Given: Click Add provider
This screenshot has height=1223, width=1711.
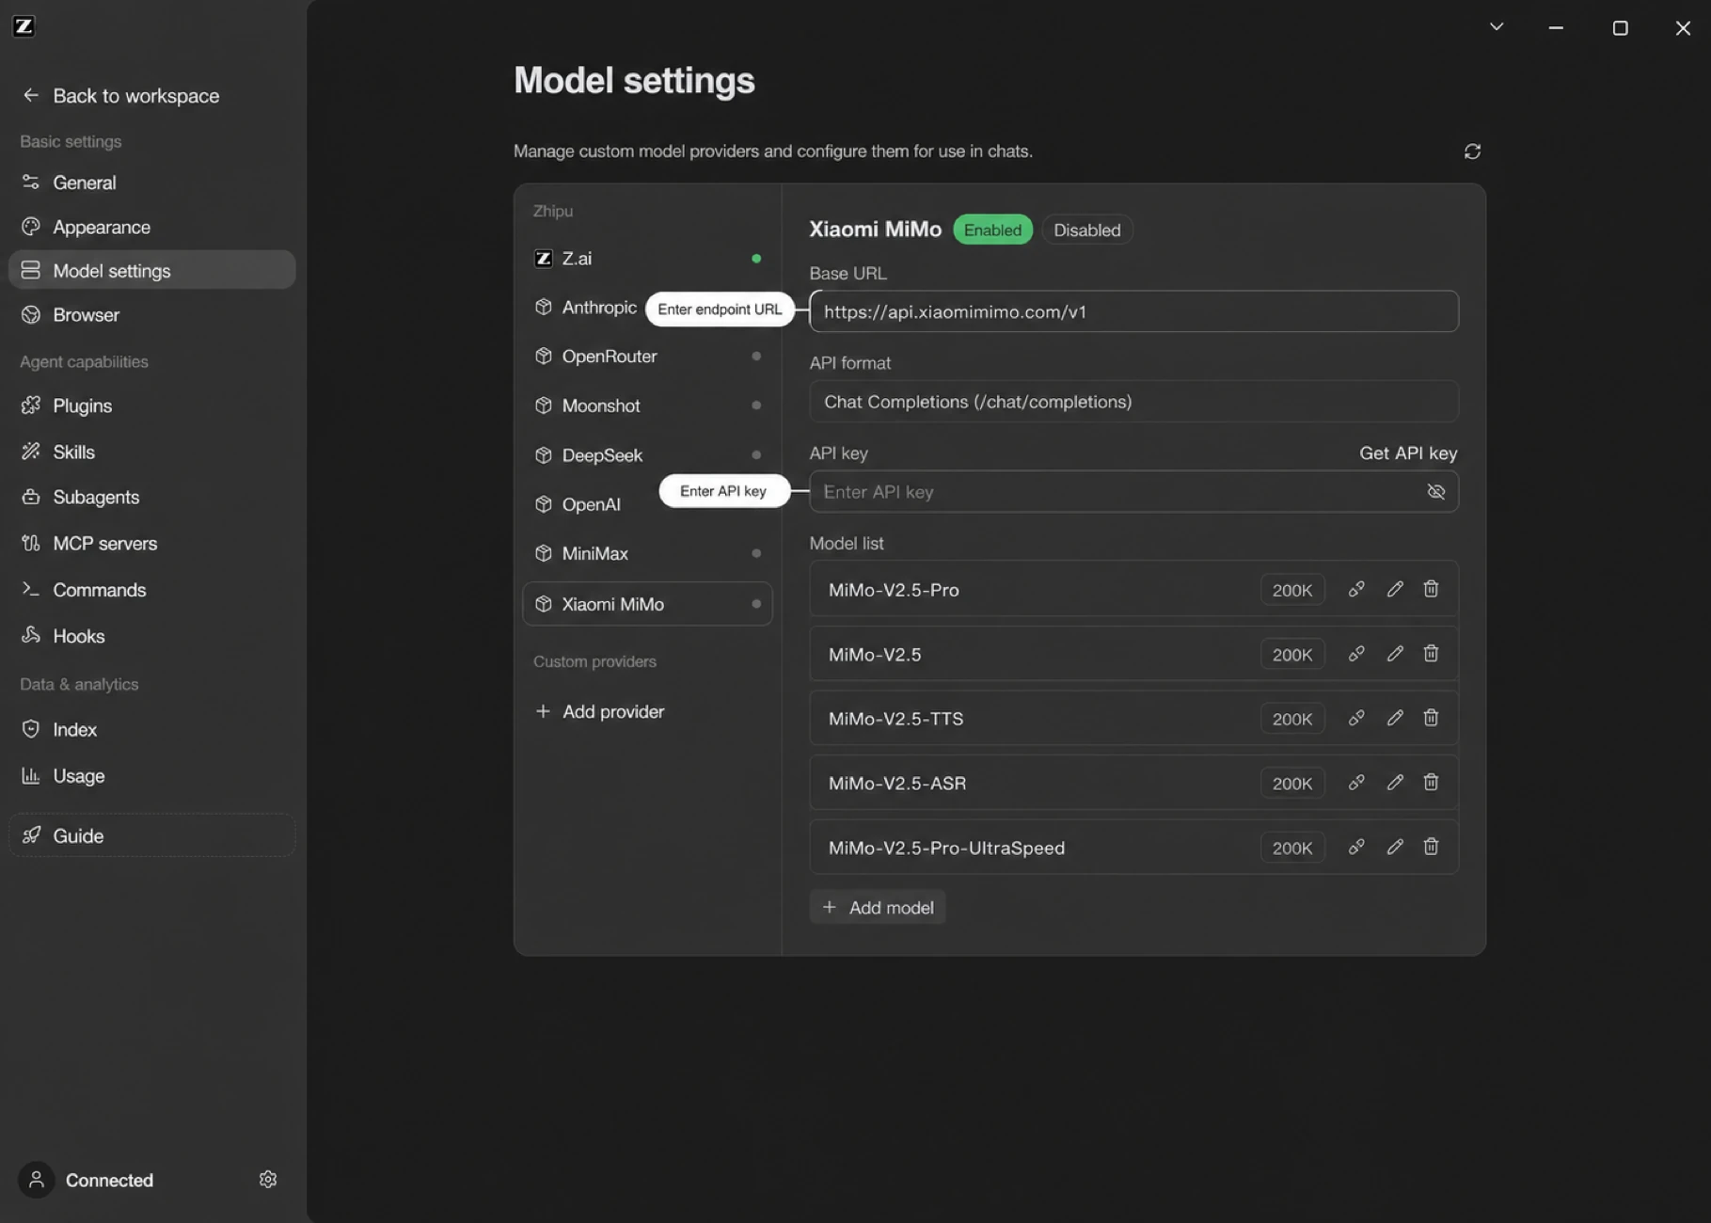Looking at the screenshot, I should tap(599, 711).
